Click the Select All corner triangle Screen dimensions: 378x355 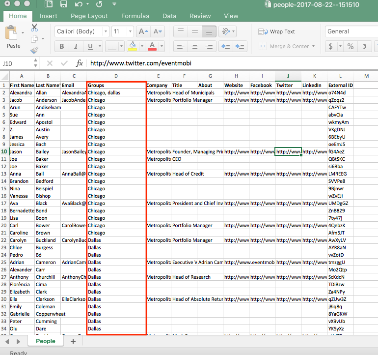[x=4, y=76]
